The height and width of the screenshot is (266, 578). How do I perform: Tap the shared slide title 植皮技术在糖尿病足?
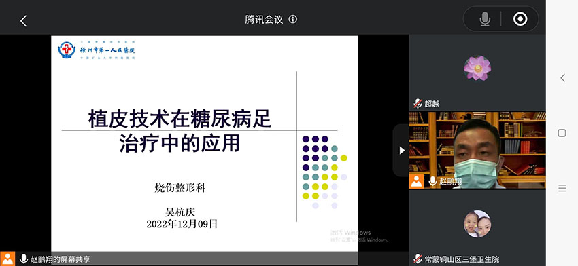coord(180,119)
